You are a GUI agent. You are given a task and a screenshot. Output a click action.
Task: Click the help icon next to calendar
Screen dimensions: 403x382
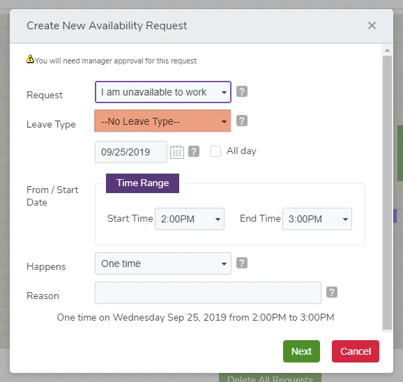tap(194, 151)
